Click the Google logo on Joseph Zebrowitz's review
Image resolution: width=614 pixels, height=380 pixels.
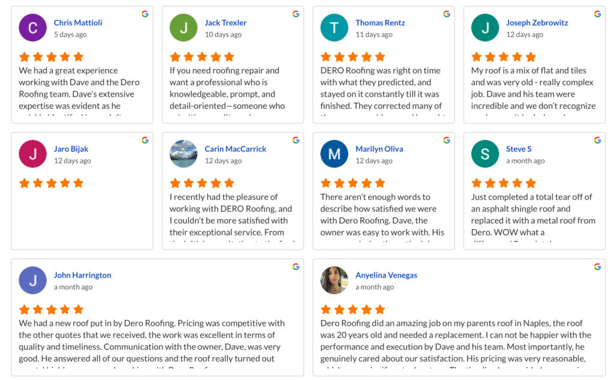tap(598, 14)
